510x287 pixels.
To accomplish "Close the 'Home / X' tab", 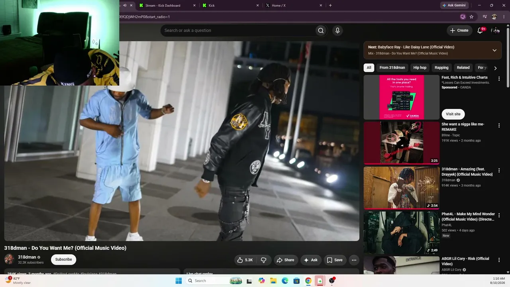I will (x=321, y=6).
